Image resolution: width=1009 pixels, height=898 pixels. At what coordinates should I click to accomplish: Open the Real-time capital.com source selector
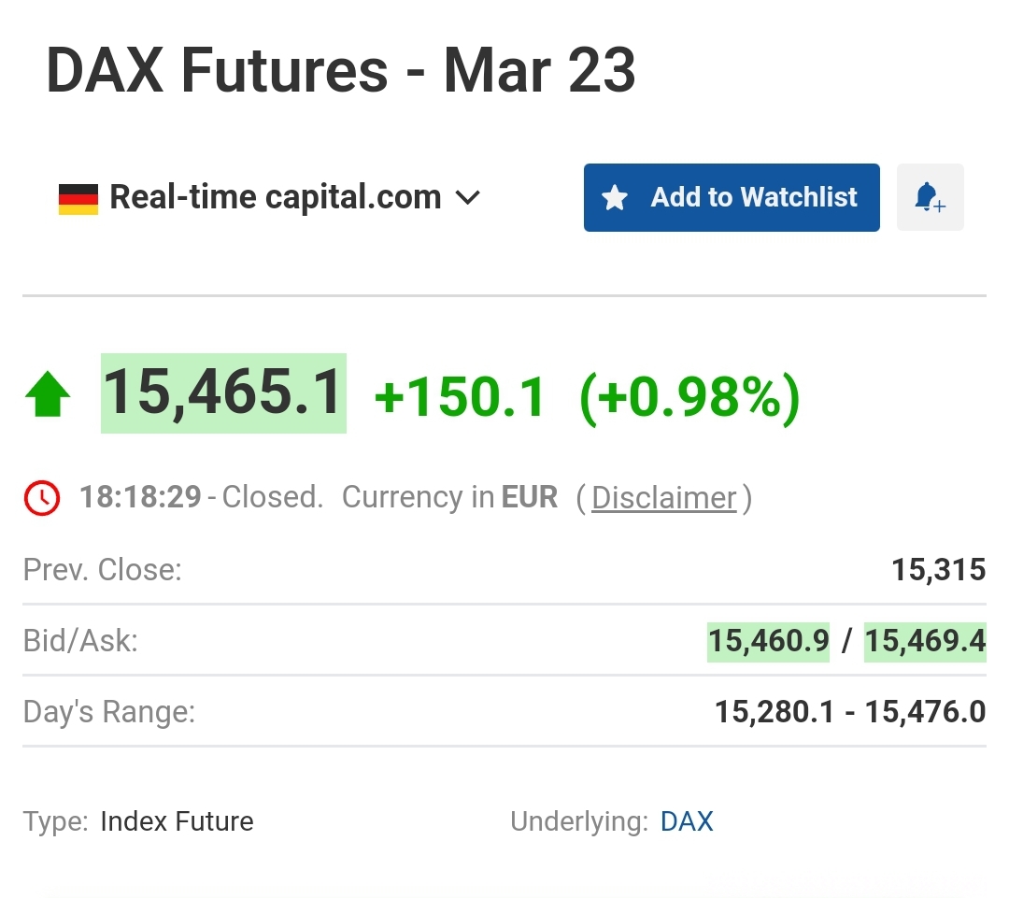point(275,198)
